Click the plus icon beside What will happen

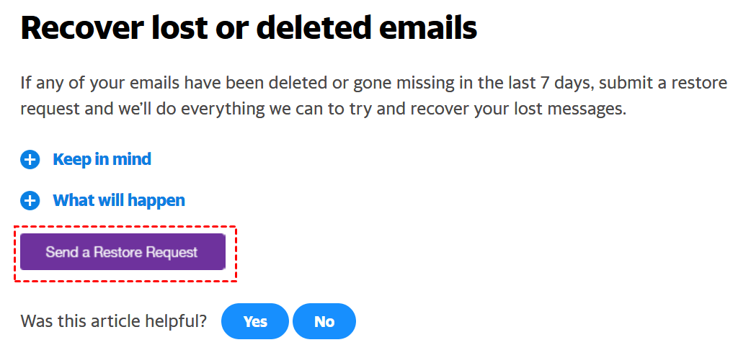coord(30,201)
